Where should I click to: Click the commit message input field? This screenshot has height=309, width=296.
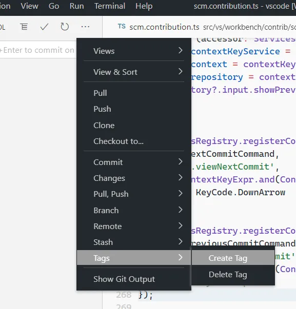38,50
